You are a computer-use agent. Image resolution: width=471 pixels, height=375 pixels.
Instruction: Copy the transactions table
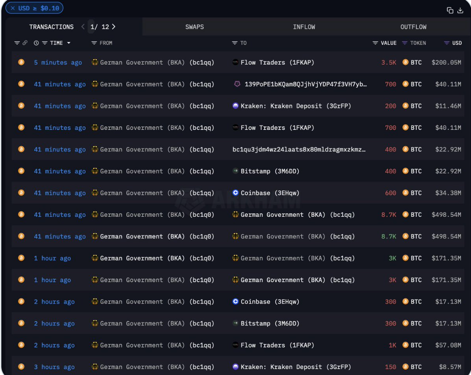(450, 10)
